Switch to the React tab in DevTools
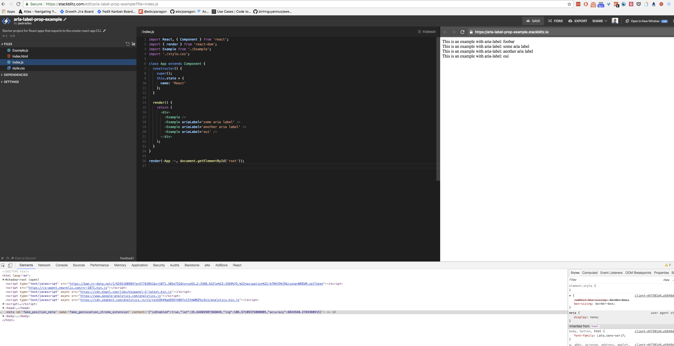This screenshot has height=346, width=674. click(237, 265)
